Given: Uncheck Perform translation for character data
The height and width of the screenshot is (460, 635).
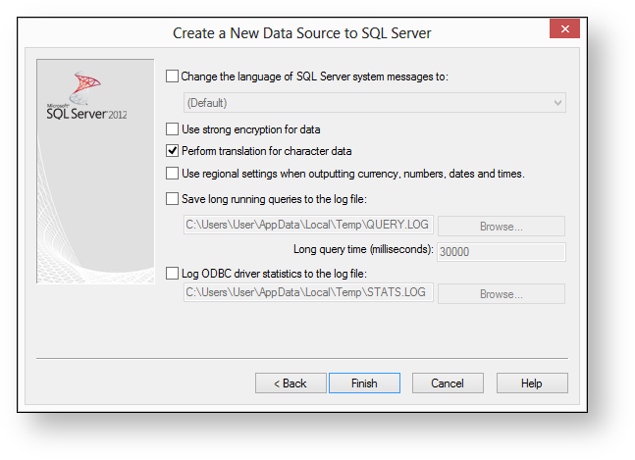Looking at the screenshot, I should coord(174,151).
